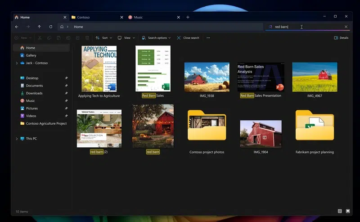Open the View dropdown menu
The height and width of the screenshot is (222, 360).
point(126,38)
